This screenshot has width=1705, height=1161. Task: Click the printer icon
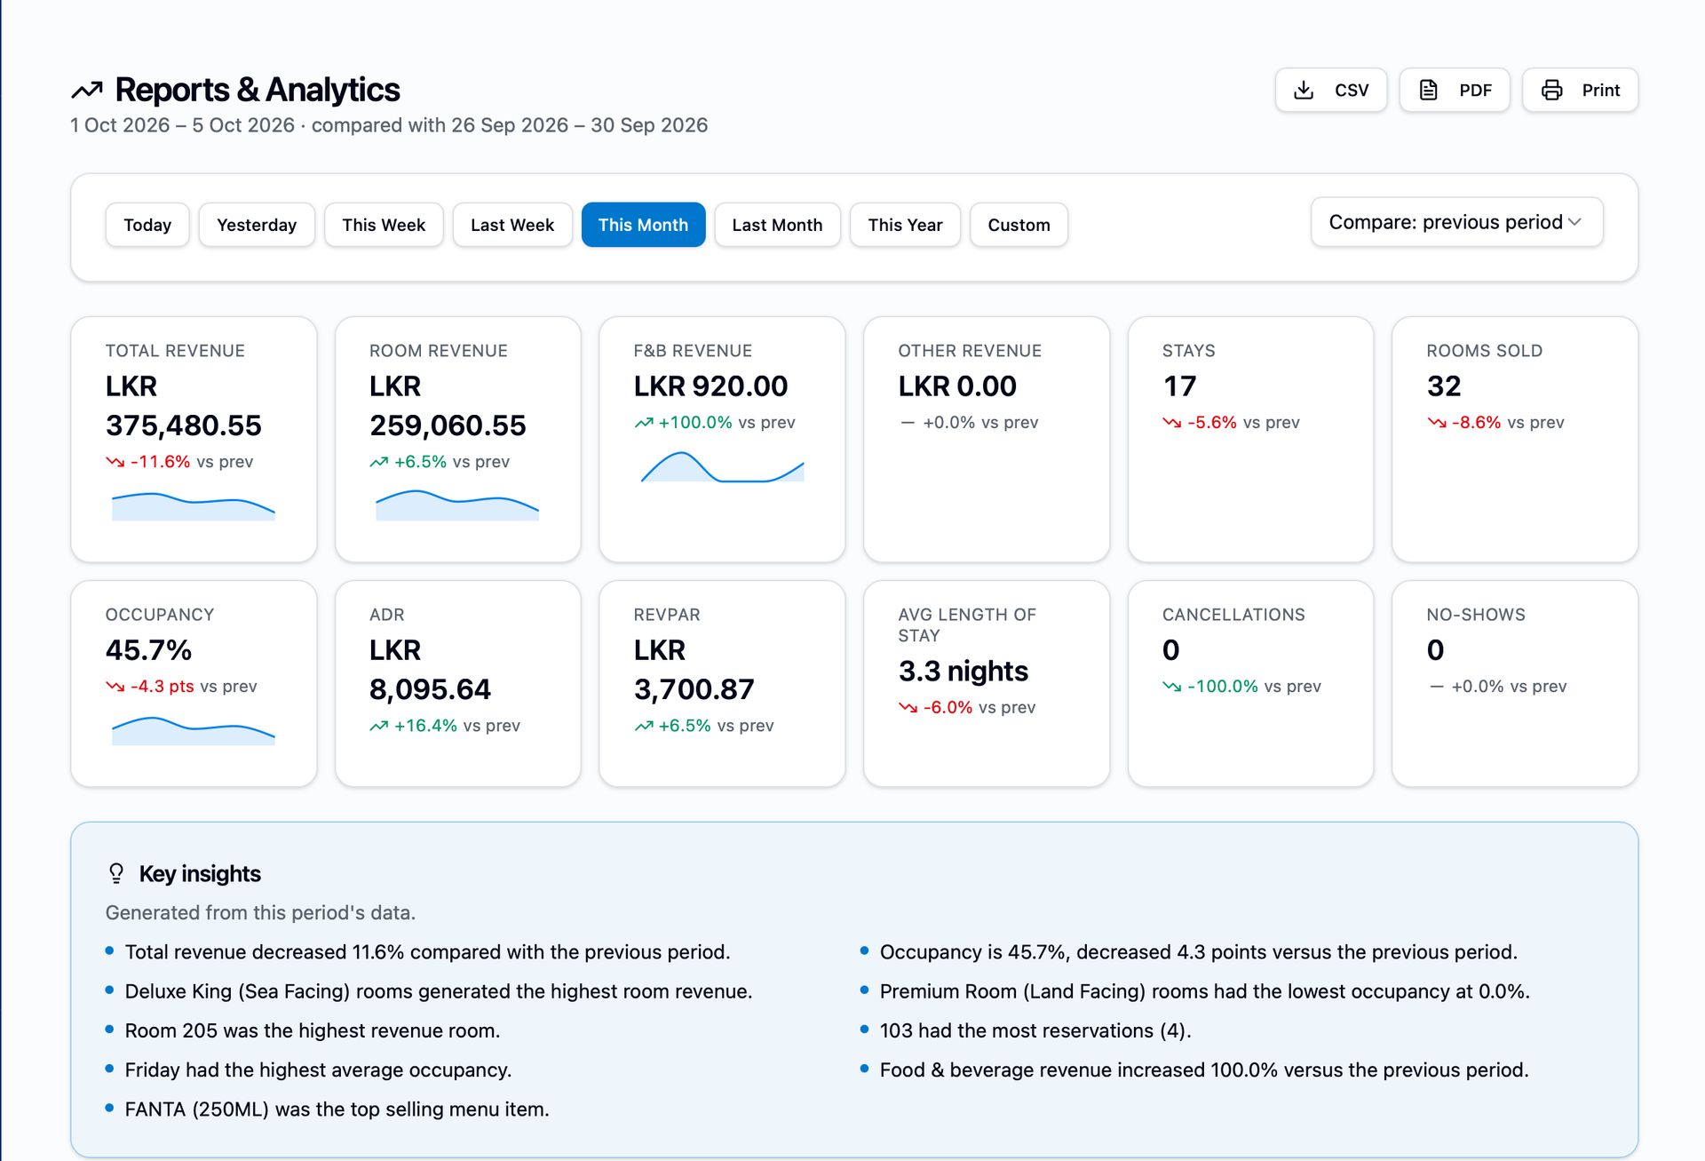click(1551, 90)
